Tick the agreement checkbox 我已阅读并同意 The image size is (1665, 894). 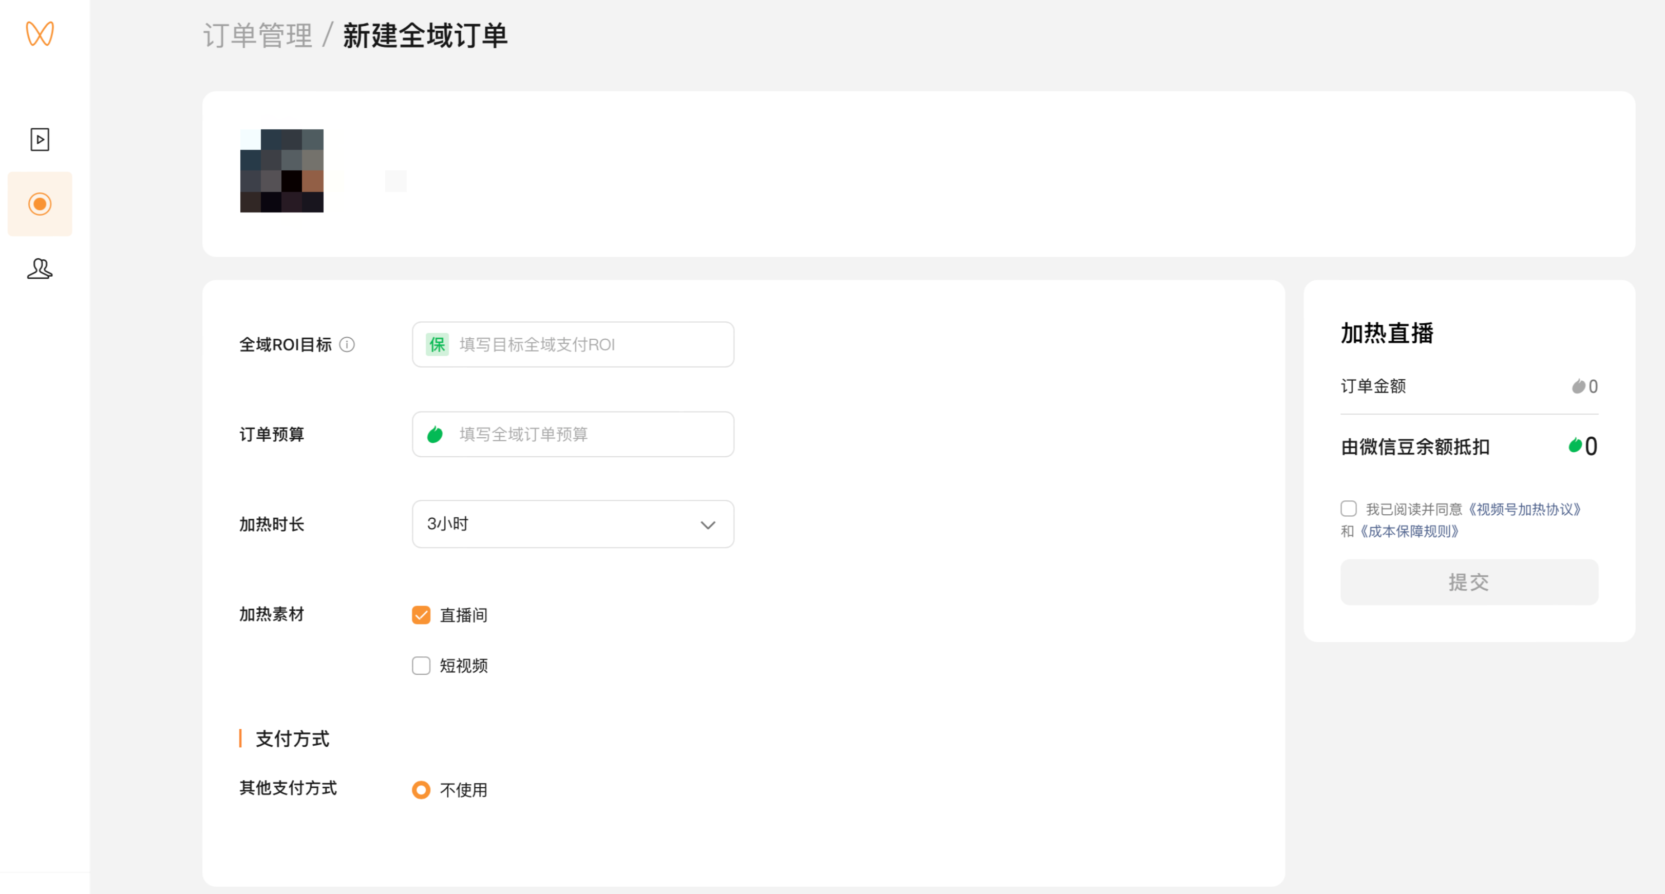click(1348, 509)
